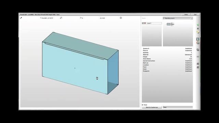Click the Face thumbnail in the parts panel
Viewport: 219px width, 123px height.
click(169, 24)
